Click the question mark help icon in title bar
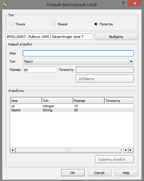Image resolution: width=144 pixels, height=181 pixels. (x=123, y=3)
